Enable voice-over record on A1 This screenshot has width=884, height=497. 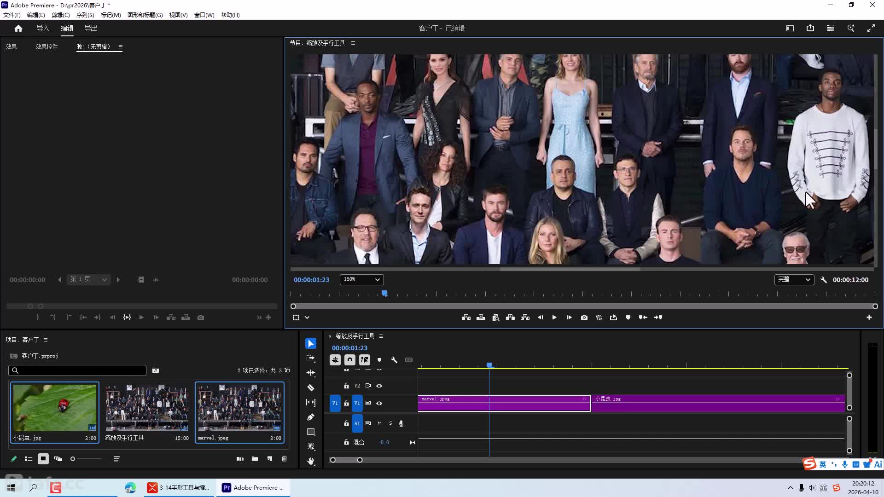tap(401, 423)
